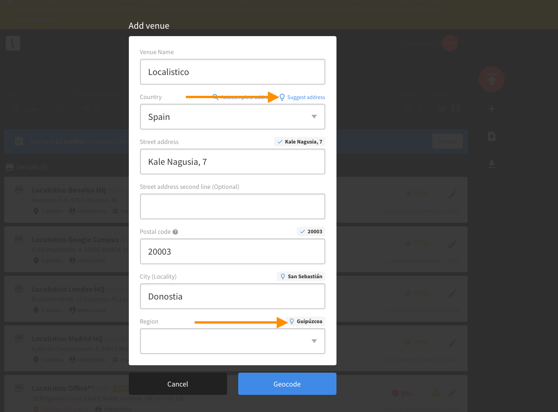Open the Localistico Madrid HQ venue
This screenshot has height=412, width=558.
(x=67, y=339)
